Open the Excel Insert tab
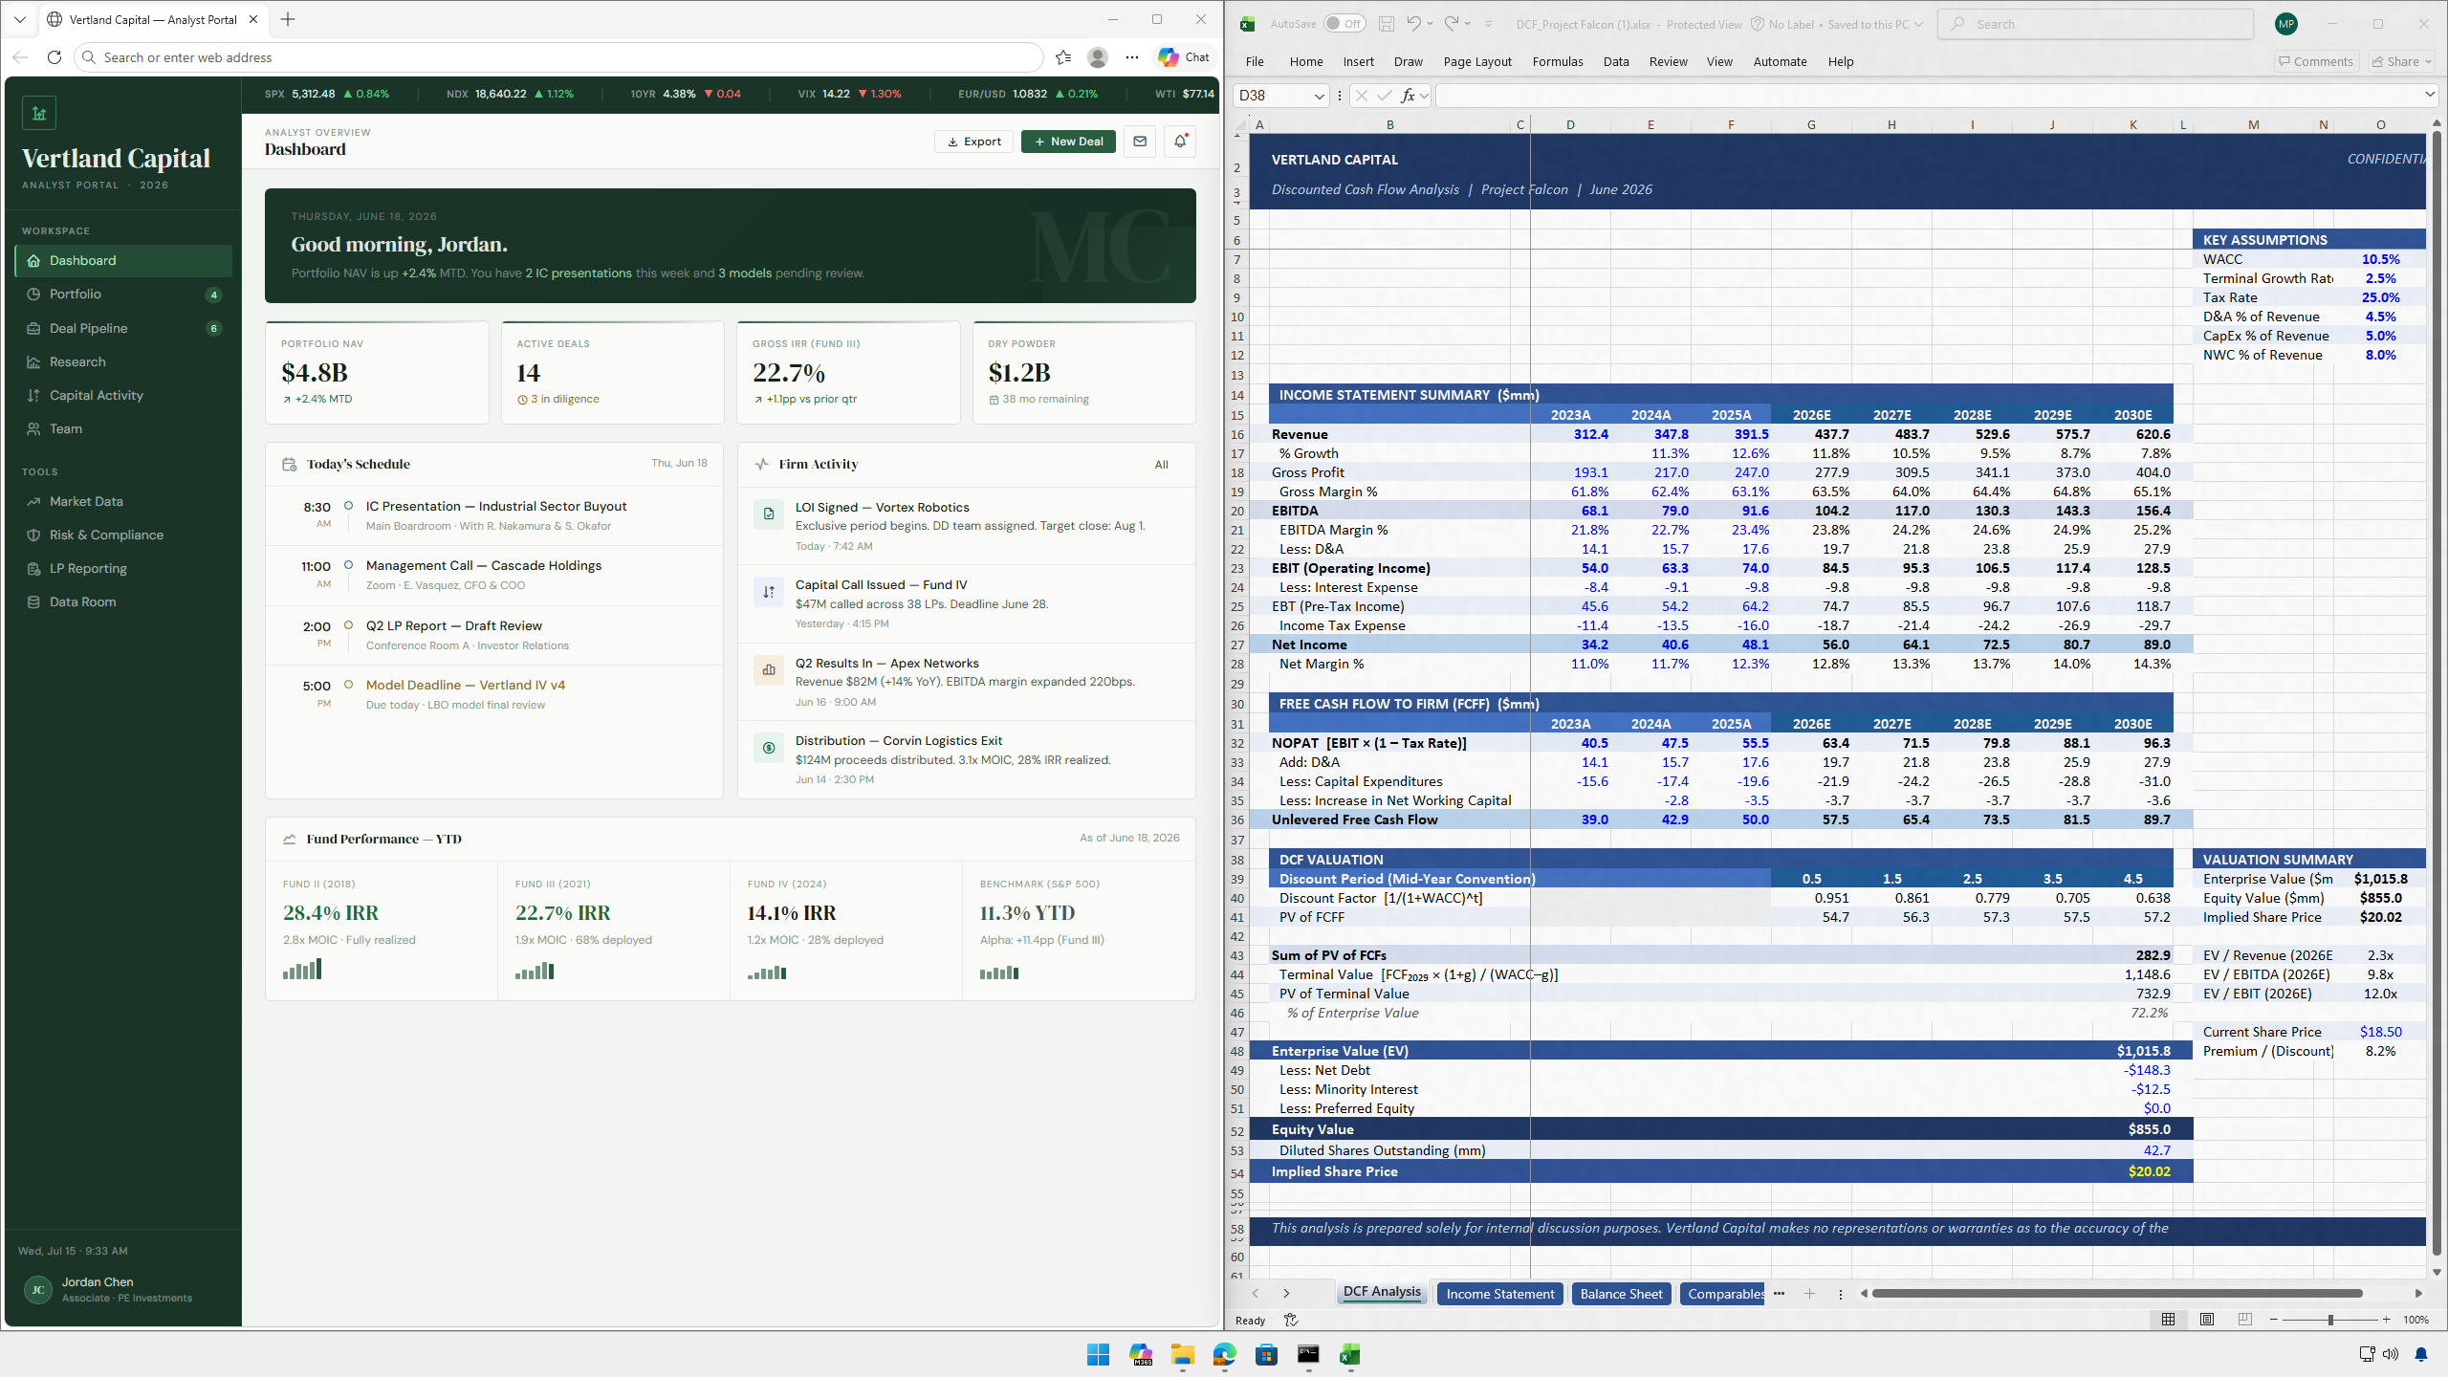Screen dimensions: 2448x1377 click(1358, 61)
